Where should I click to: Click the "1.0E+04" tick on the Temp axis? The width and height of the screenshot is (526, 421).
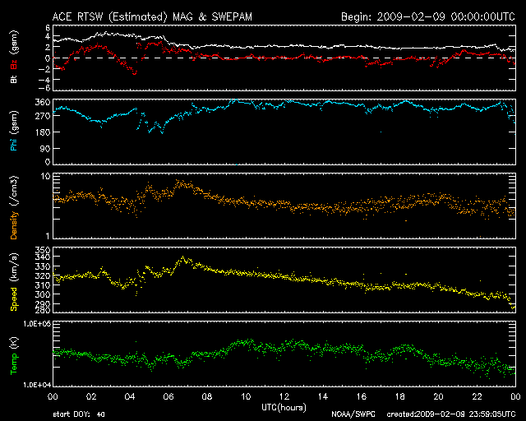[x=37, y=385]
